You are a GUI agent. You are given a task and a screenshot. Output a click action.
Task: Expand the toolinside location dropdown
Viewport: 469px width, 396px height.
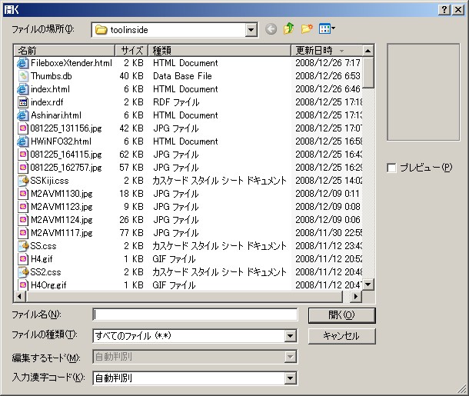click(251, 30)
